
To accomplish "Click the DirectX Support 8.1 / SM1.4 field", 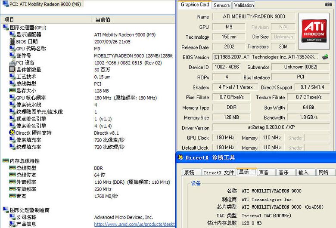I will [x=312, y=87].
